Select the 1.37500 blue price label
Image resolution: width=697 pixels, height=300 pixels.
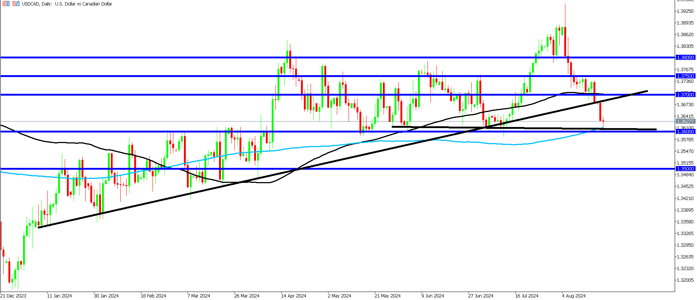[x=685, y=76]
